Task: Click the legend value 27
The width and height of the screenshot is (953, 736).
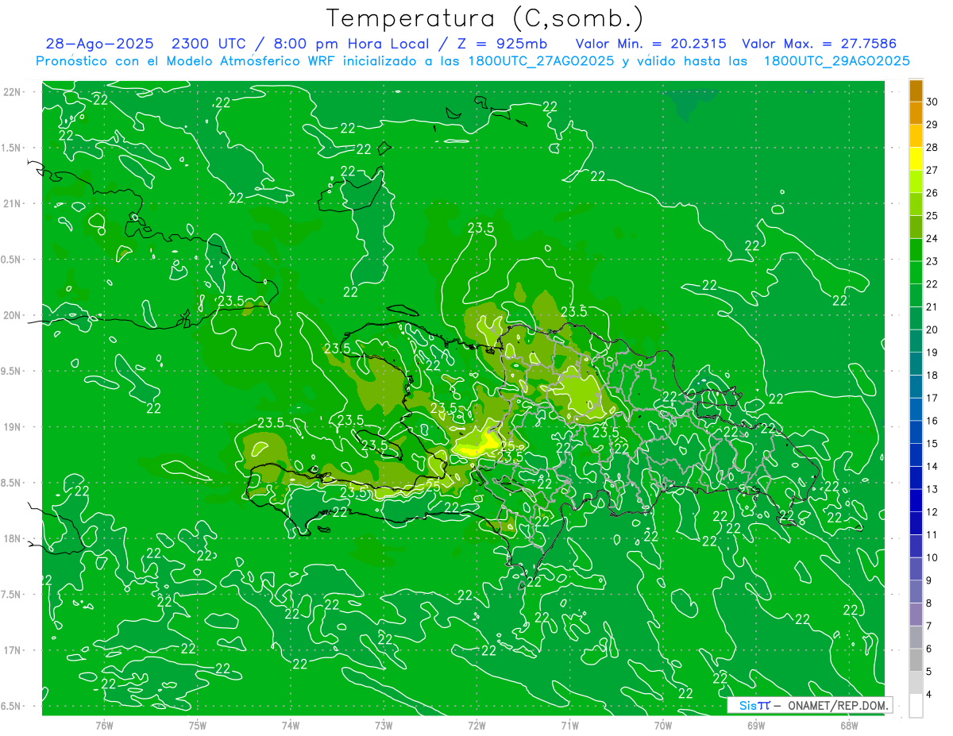Action: 932,170
